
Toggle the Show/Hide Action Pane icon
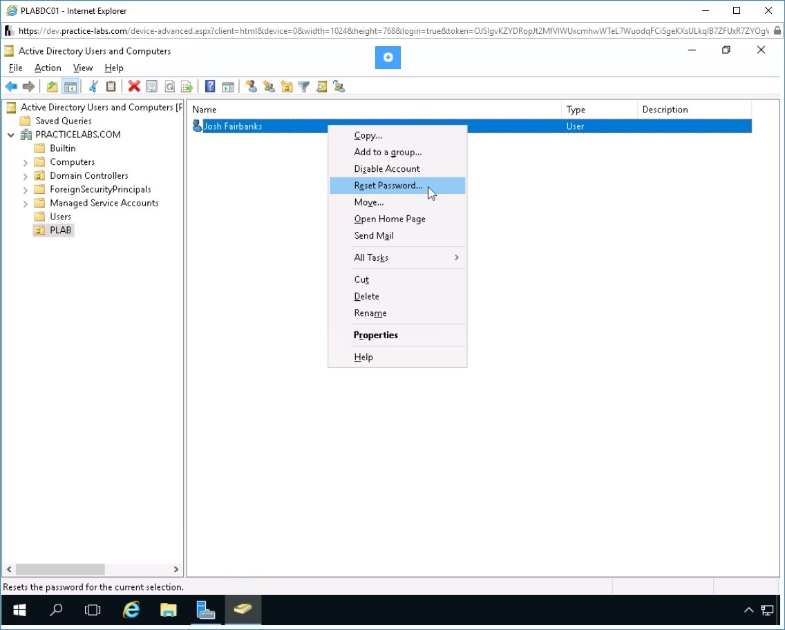point(228,86)
